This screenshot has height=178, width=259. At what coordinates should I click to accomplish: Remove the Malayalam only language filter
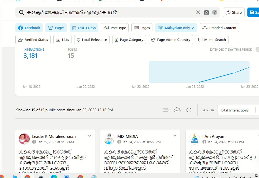pos(193,28)
